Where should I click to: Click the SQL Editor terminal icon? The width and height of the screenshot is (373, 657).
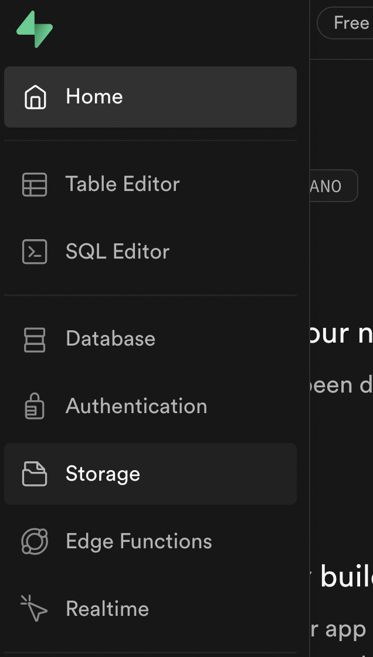pos(36,252)
